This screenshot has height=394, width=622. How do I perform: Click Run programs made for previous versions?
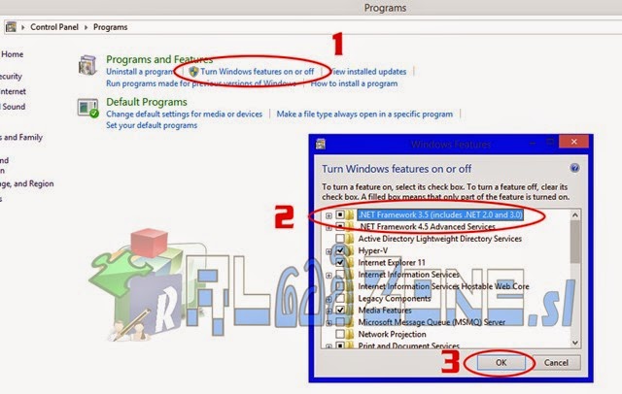tap(201, 83)
